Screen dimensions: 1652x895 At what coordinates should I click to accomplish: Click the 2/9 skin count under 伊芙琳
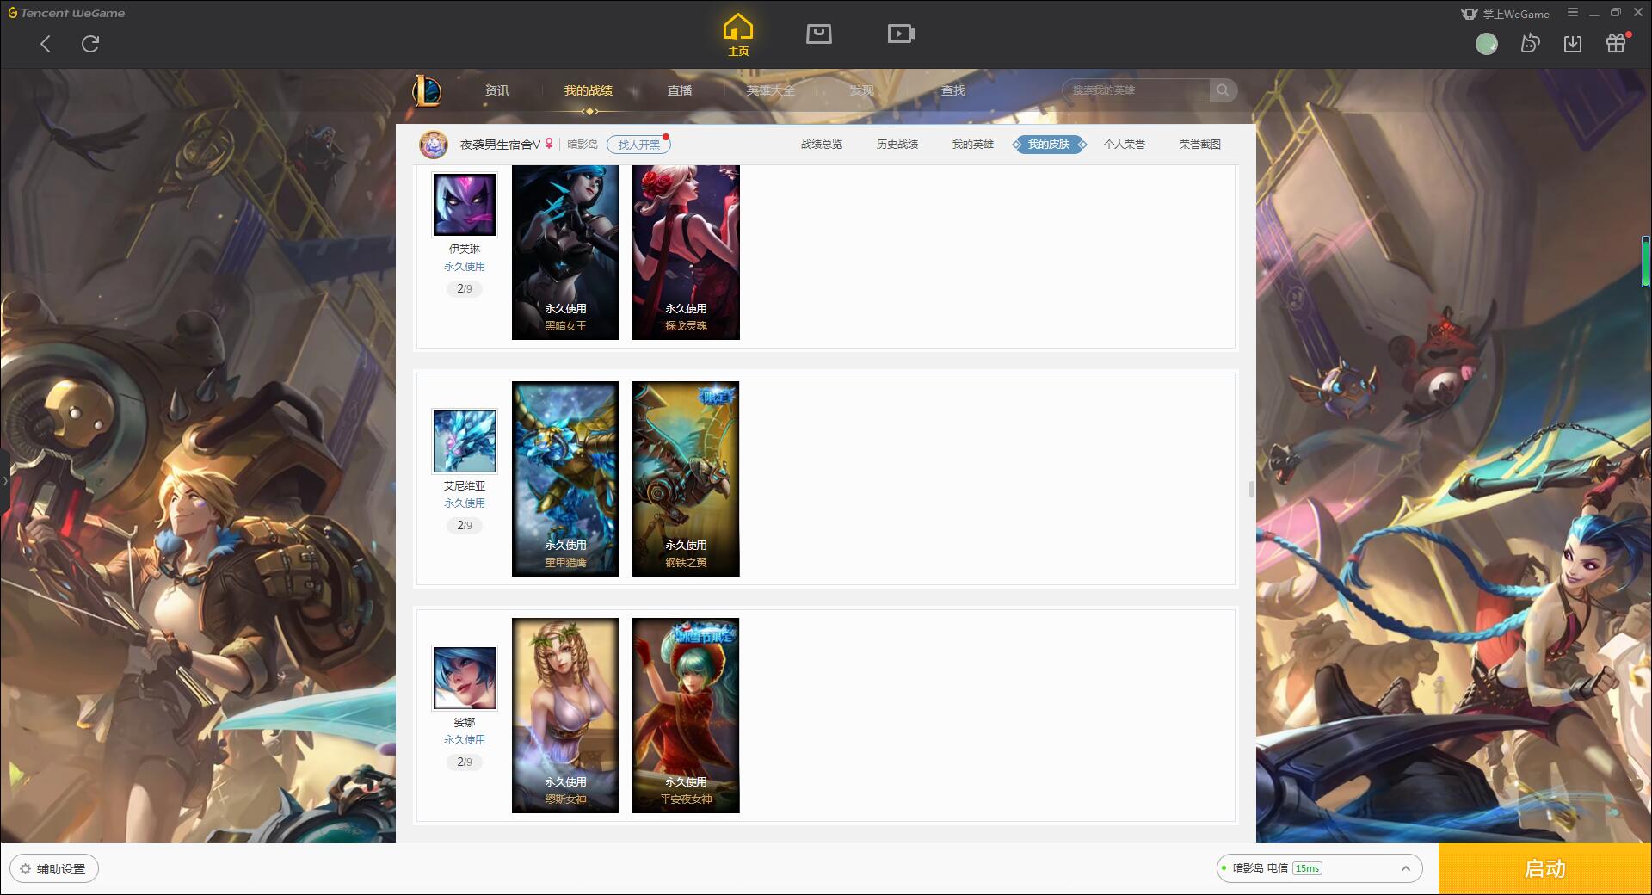pyautogui.click(x=465, y=288)
